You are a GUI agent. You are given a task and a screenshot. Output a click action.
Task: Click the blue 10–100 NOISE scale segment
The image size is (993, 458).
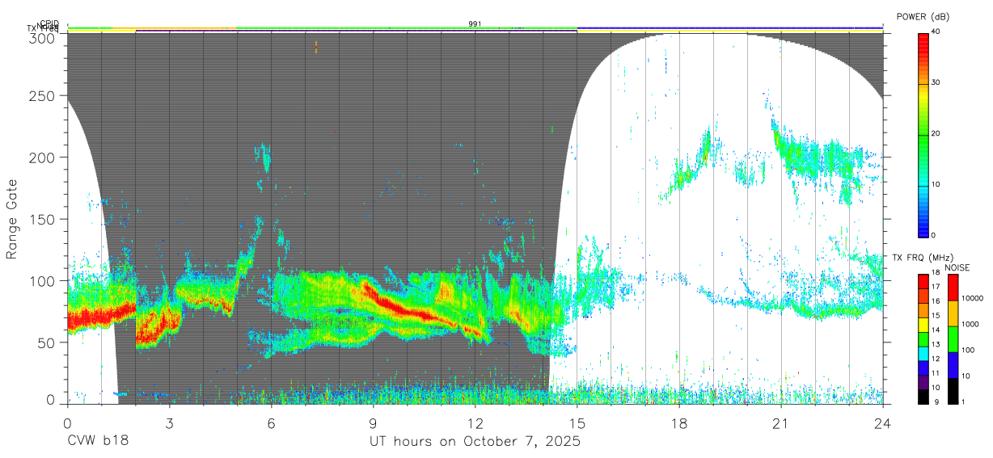[952, 364]
